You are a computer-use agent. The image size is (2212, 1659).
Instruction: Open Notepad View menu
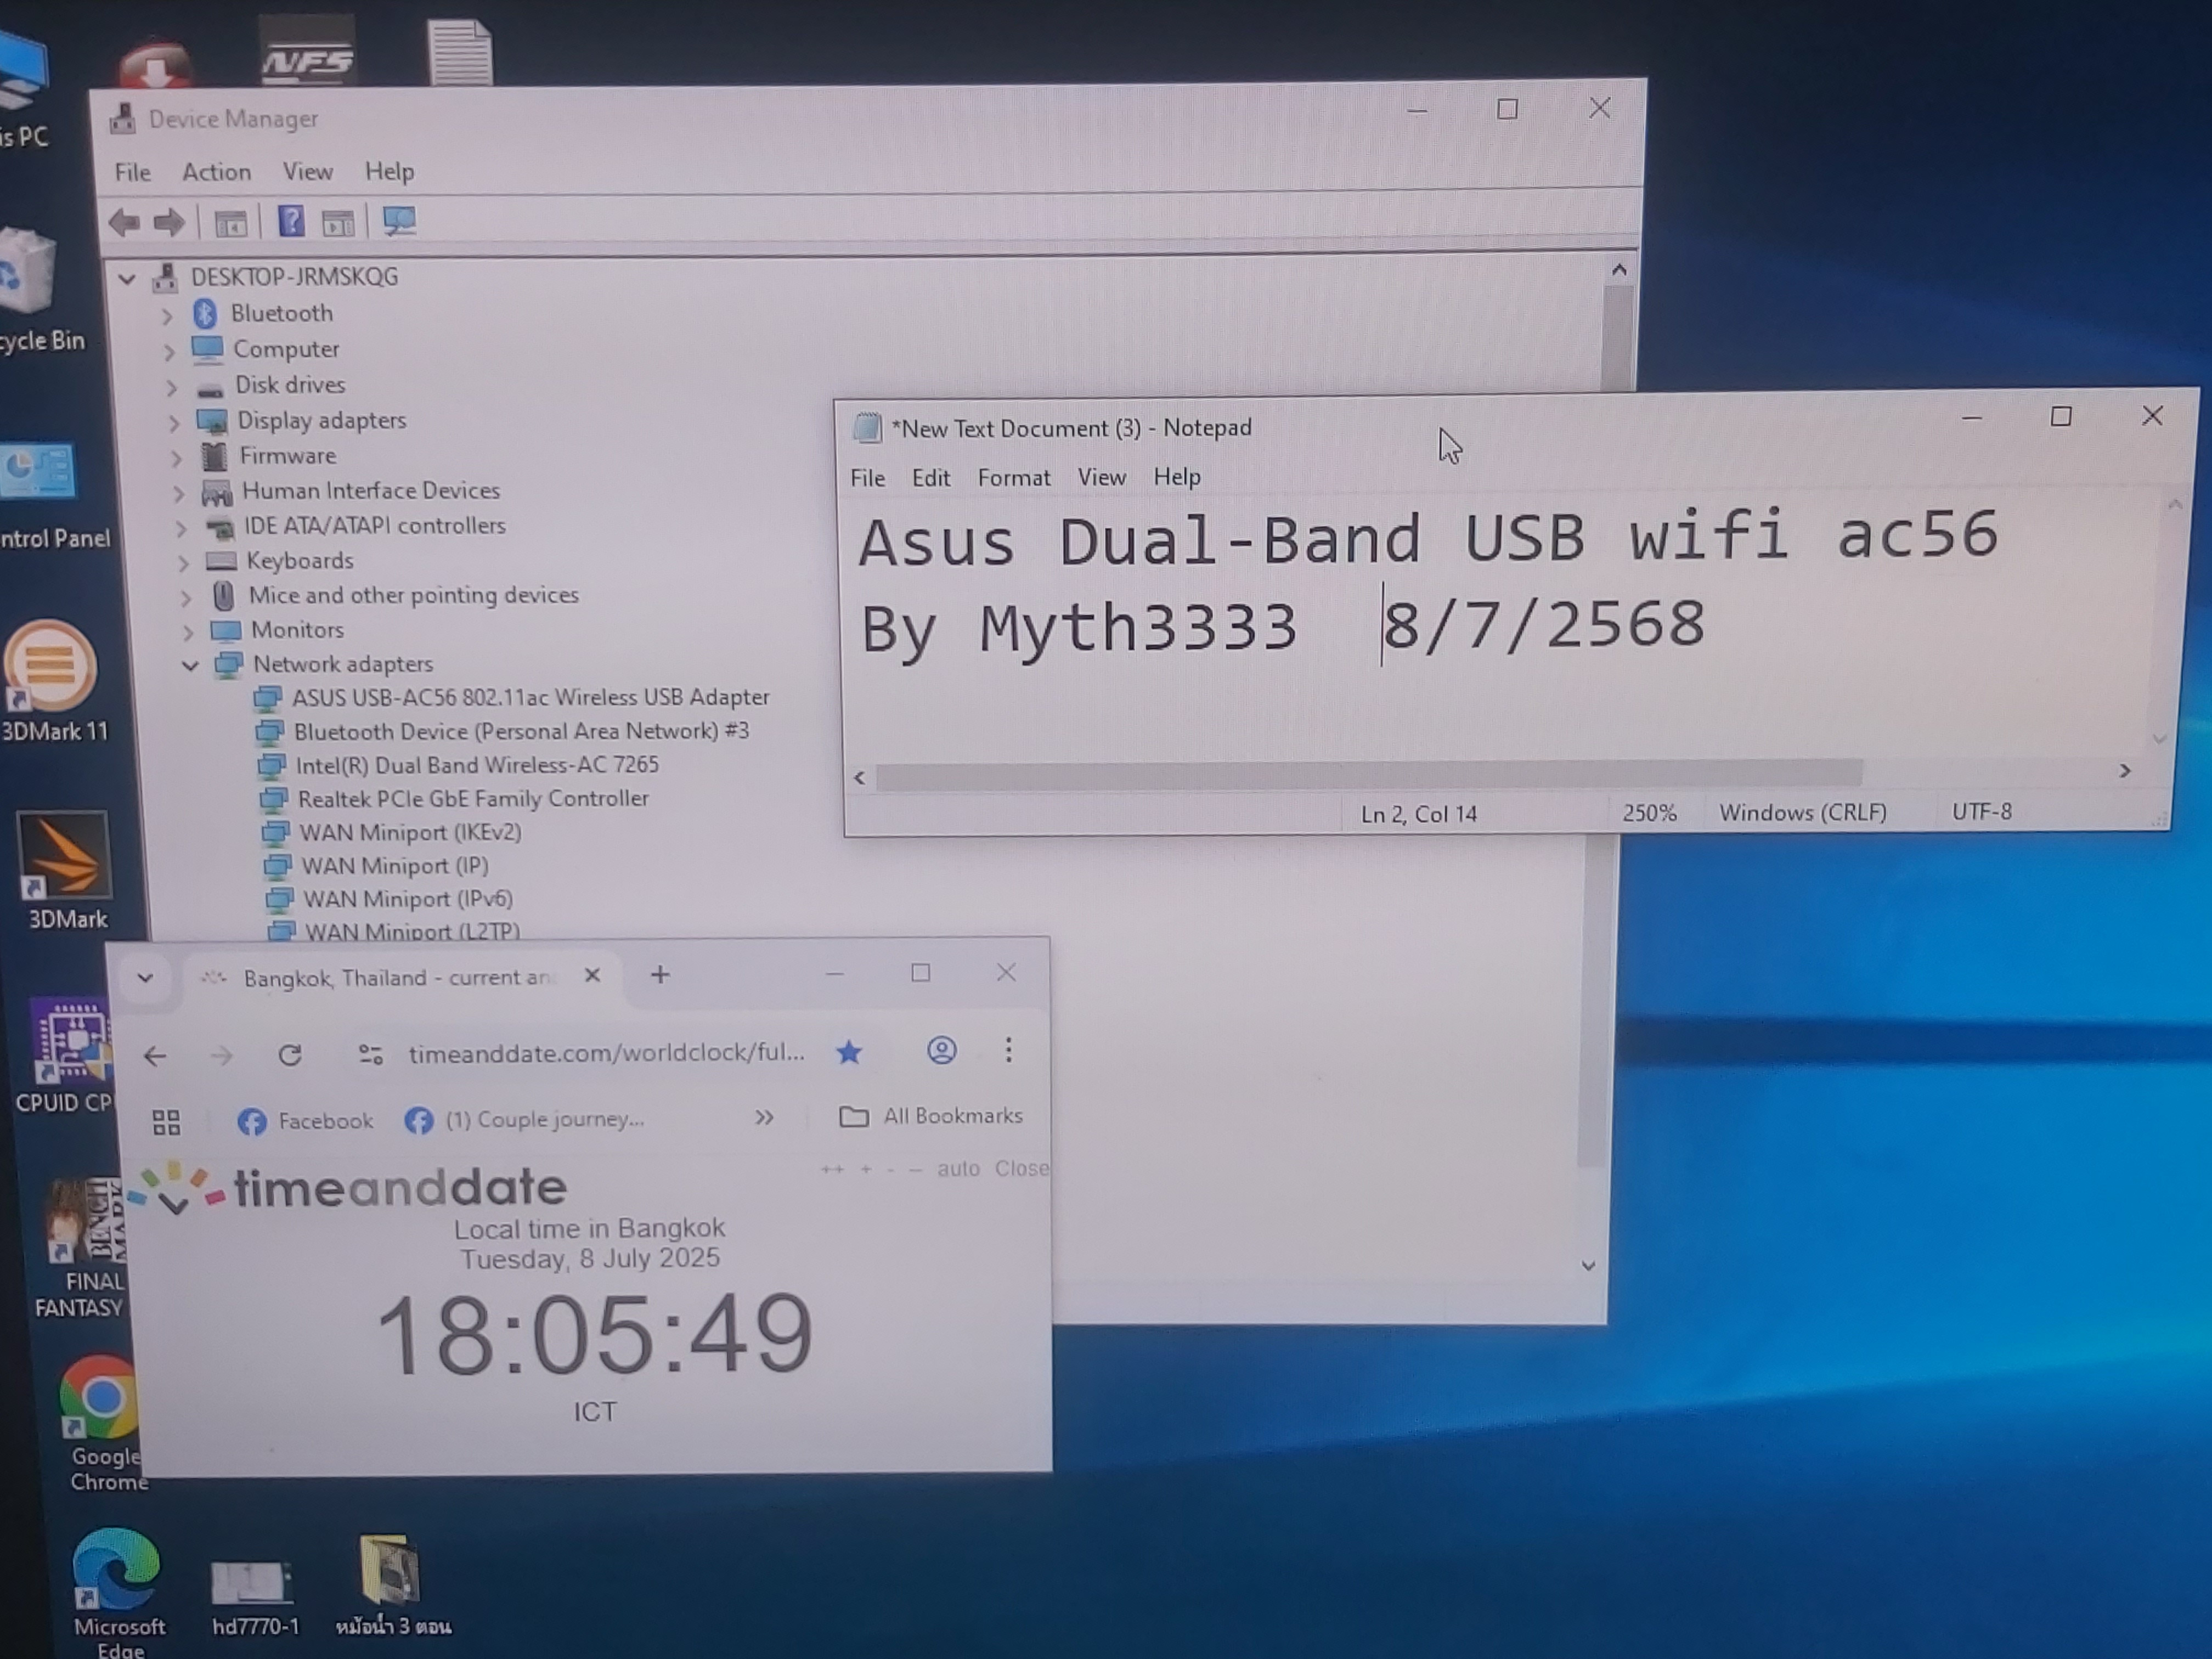(x=1101, y=477)
